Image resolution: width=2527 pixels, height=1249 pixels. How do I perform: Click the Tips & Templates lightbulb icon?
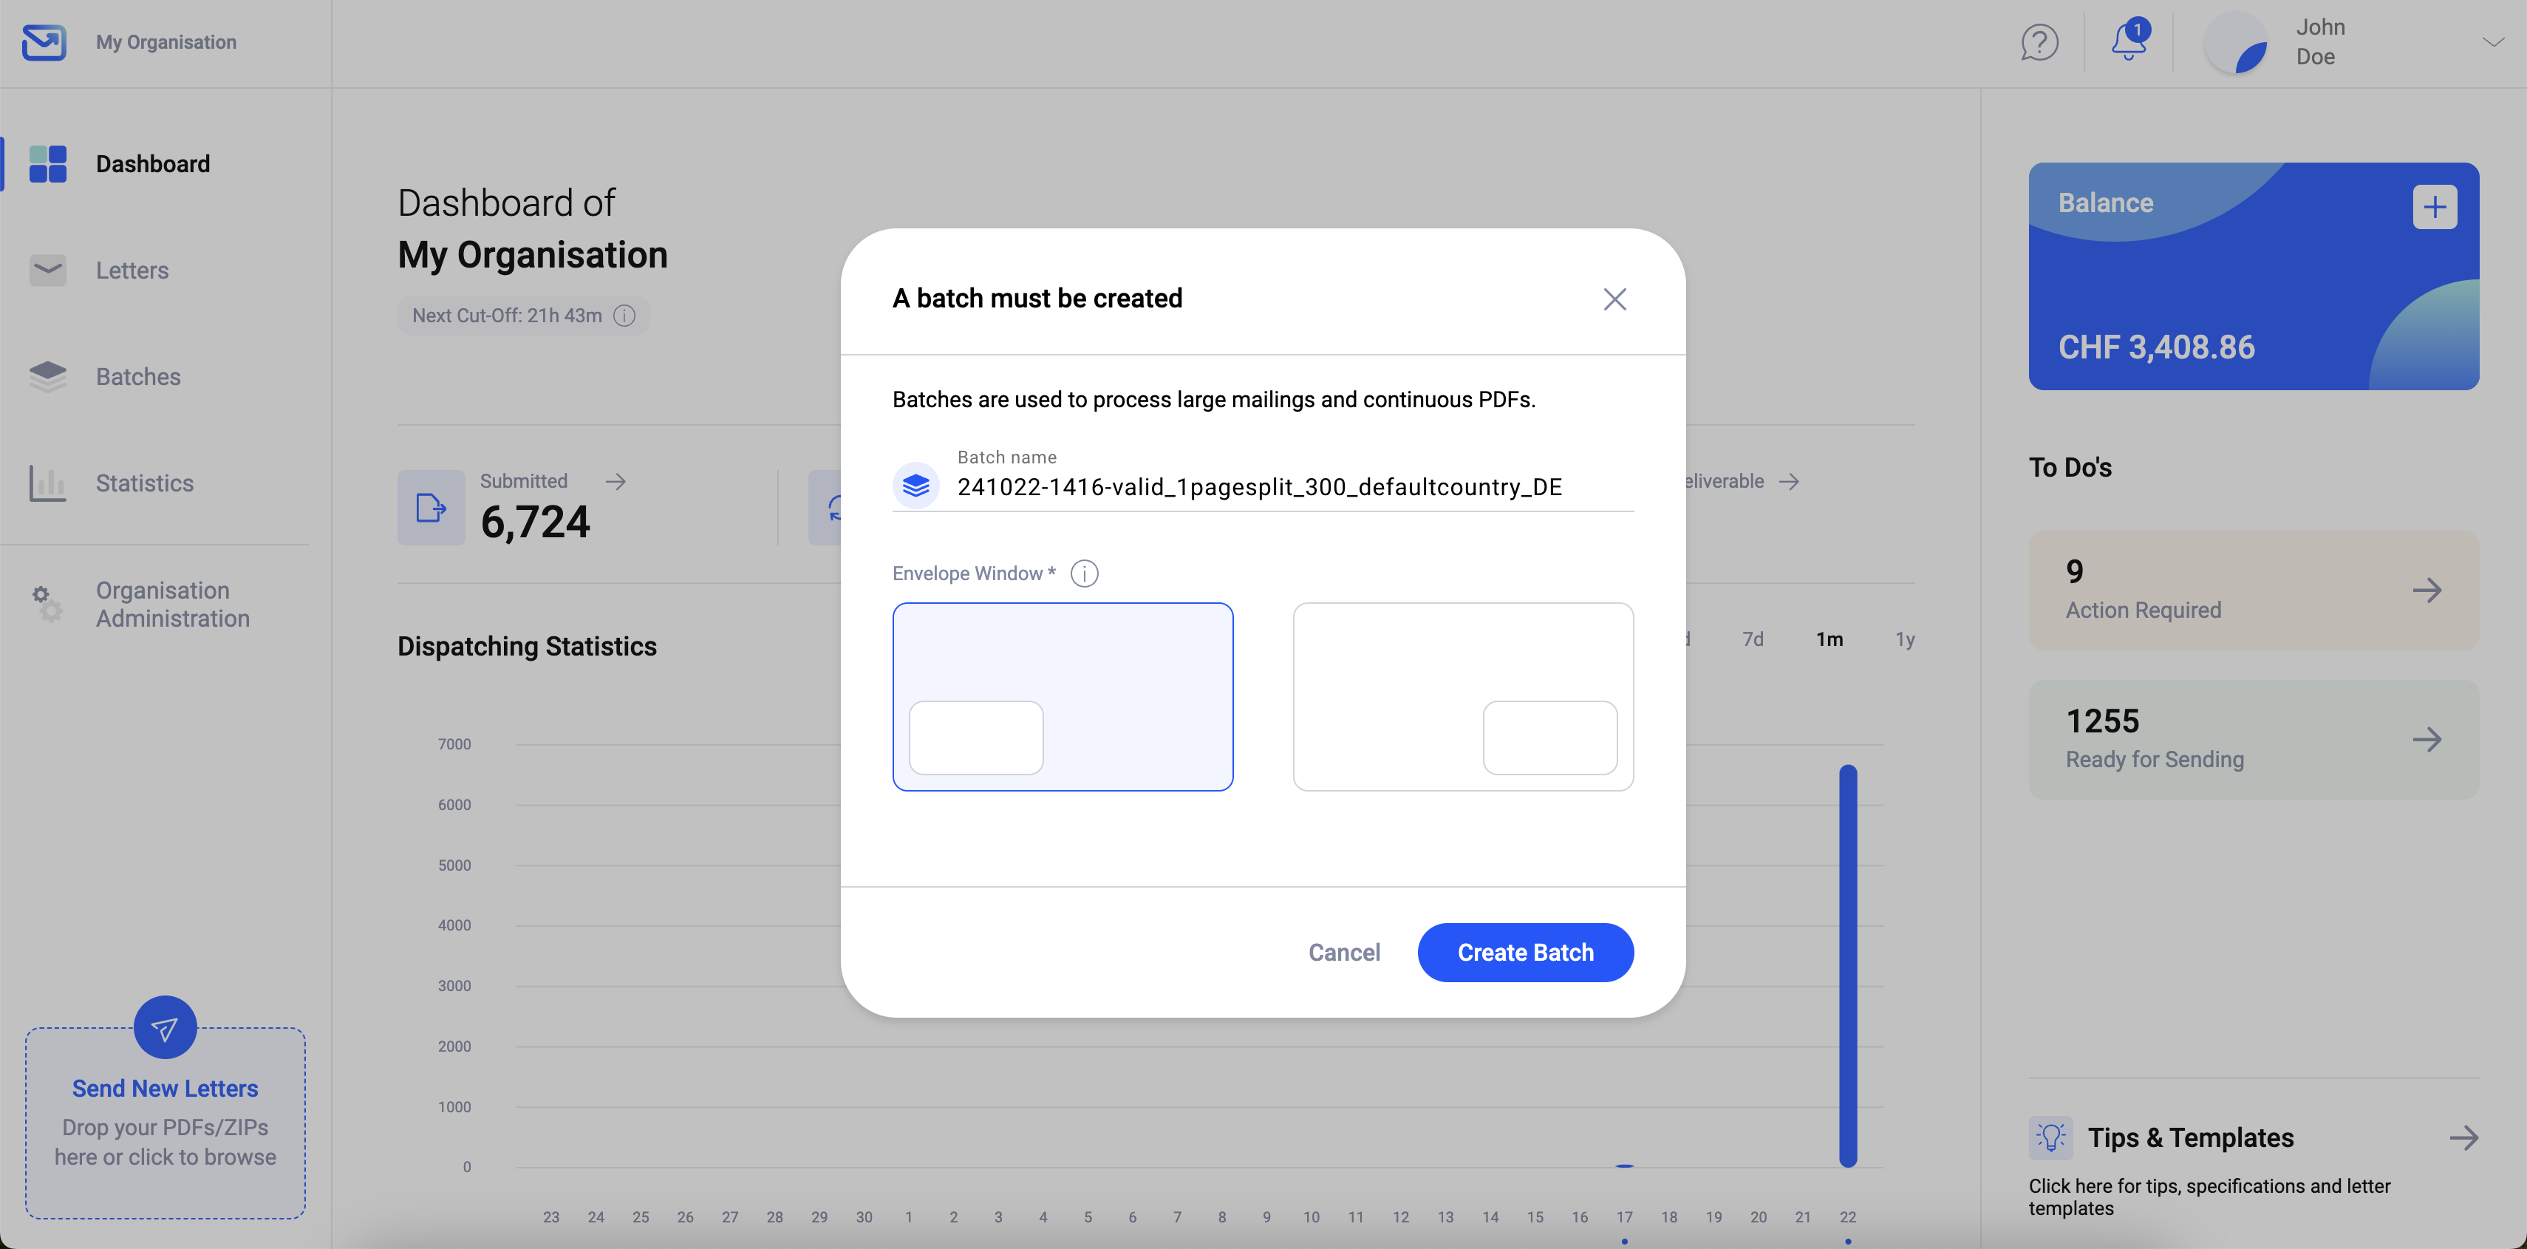(2050, 1137)
